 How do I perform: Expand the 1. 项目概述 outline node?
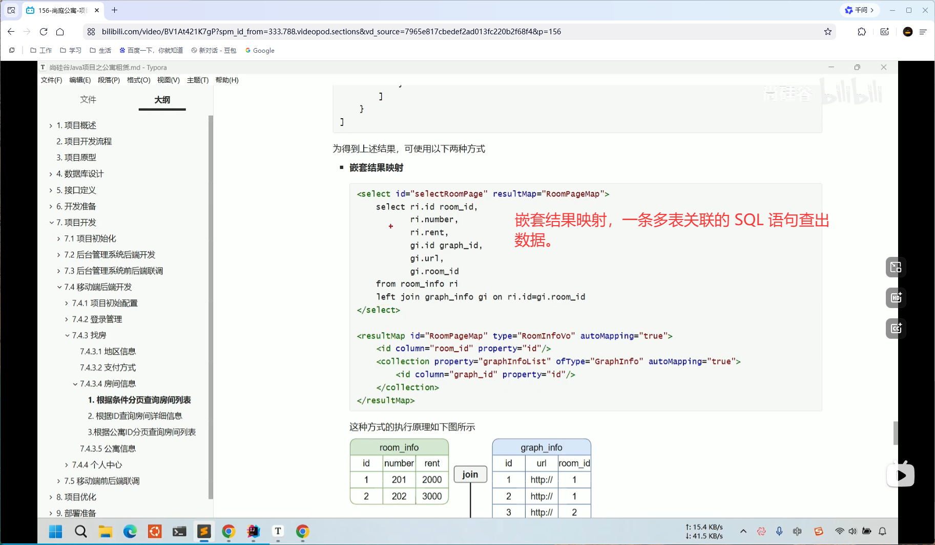click(x=51, y=125)
